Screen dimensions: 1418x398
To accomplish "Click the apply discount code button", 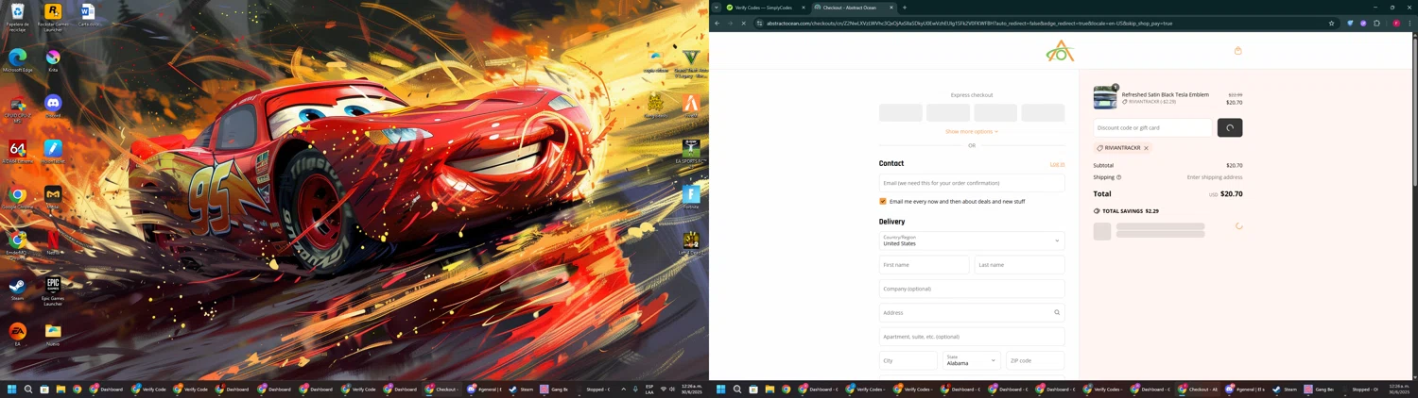I will pos(1230,127).
